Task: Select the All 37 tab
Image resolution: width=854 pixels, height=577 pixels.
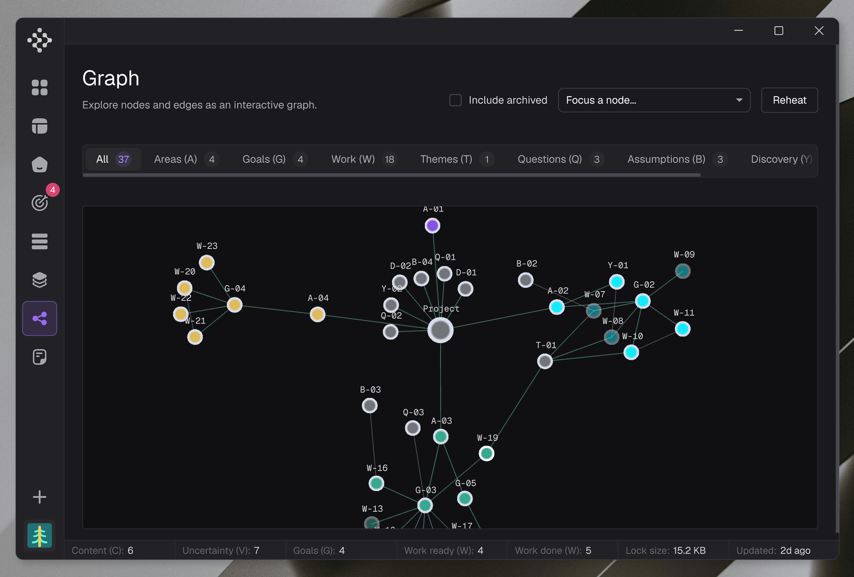Action: (113, 159)
